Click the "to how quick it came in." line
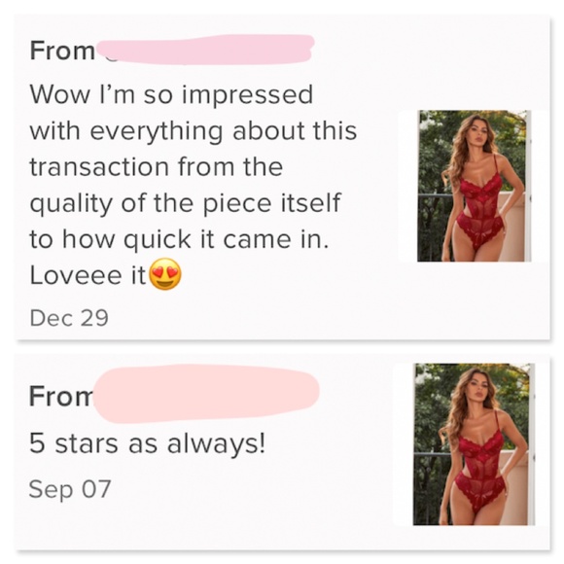564x564 pixels. pos(179,239)
